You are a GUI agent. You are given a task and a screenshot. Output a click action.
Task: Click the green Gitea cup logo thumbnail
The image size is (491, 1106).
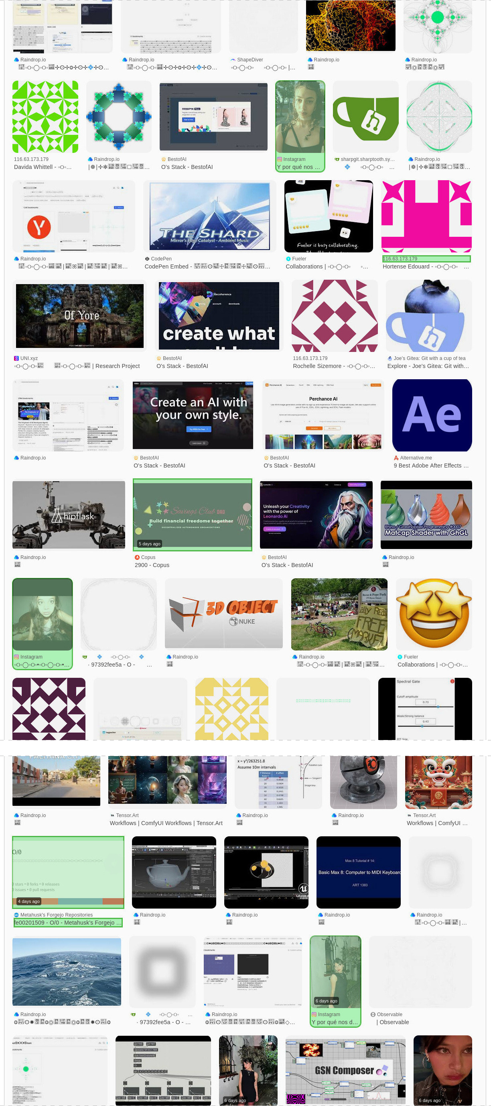coord(365,117)
